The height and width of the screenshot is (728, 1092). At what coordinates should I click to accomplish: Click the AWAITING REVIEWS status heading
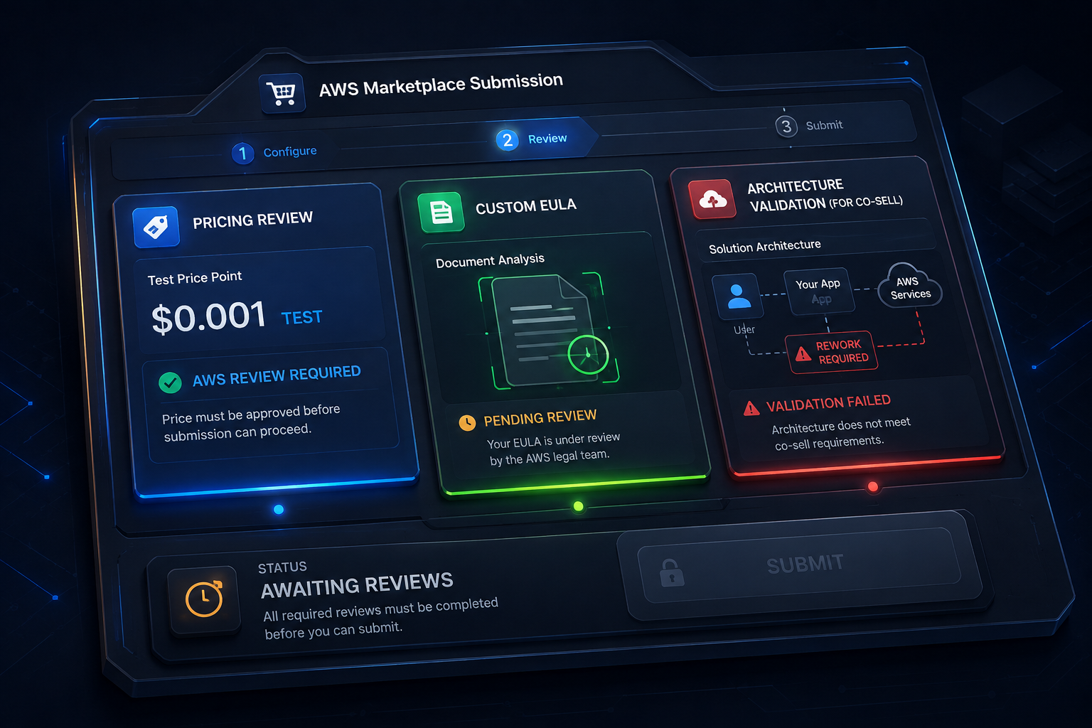tap(357, 585)
